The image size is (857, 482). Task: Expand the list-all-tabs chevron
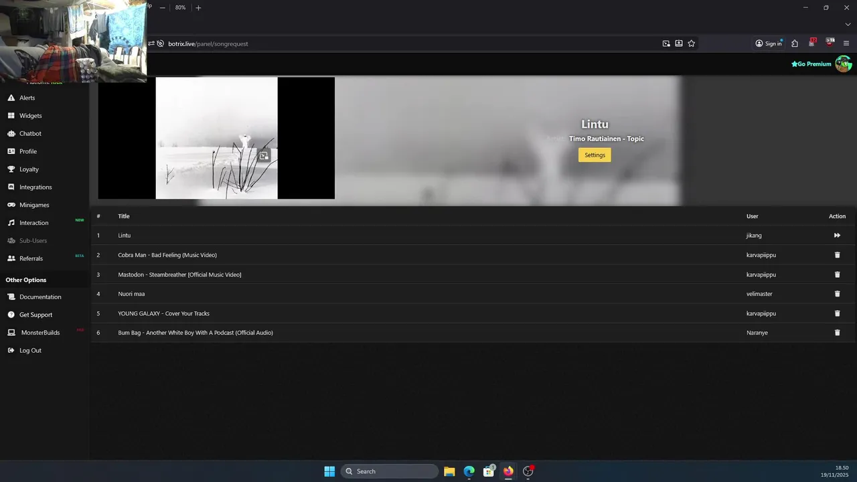tap(848, 25)
